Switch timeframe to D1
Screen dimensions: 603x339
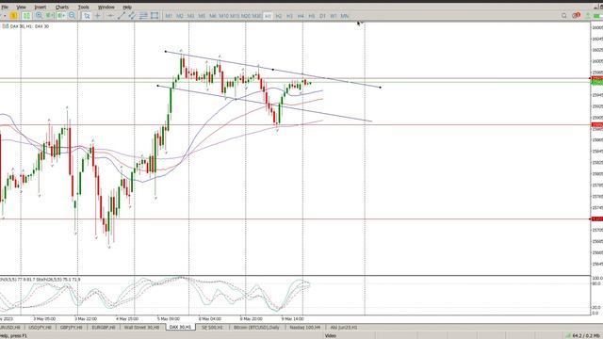pyautogui.click(x=322, y=16)
